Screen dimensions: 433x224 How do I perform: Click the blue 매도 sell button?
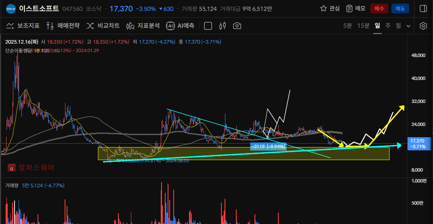point(400,8)
